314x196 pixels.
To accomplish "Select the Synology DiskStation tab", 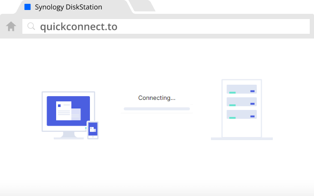I will 74,7.
